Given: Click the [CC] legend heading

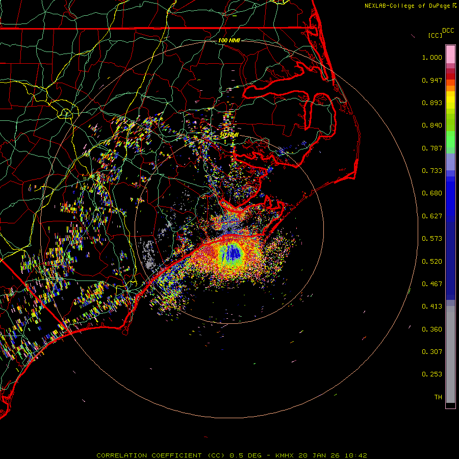Looking at the screenshot, I should 435,35.
